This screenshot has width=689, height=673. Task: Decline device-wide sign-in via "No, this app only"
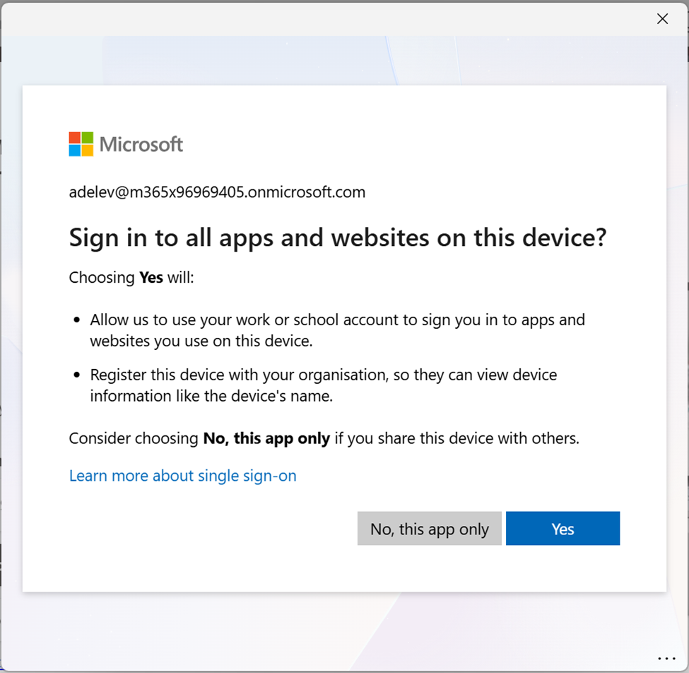coord(429,528)
